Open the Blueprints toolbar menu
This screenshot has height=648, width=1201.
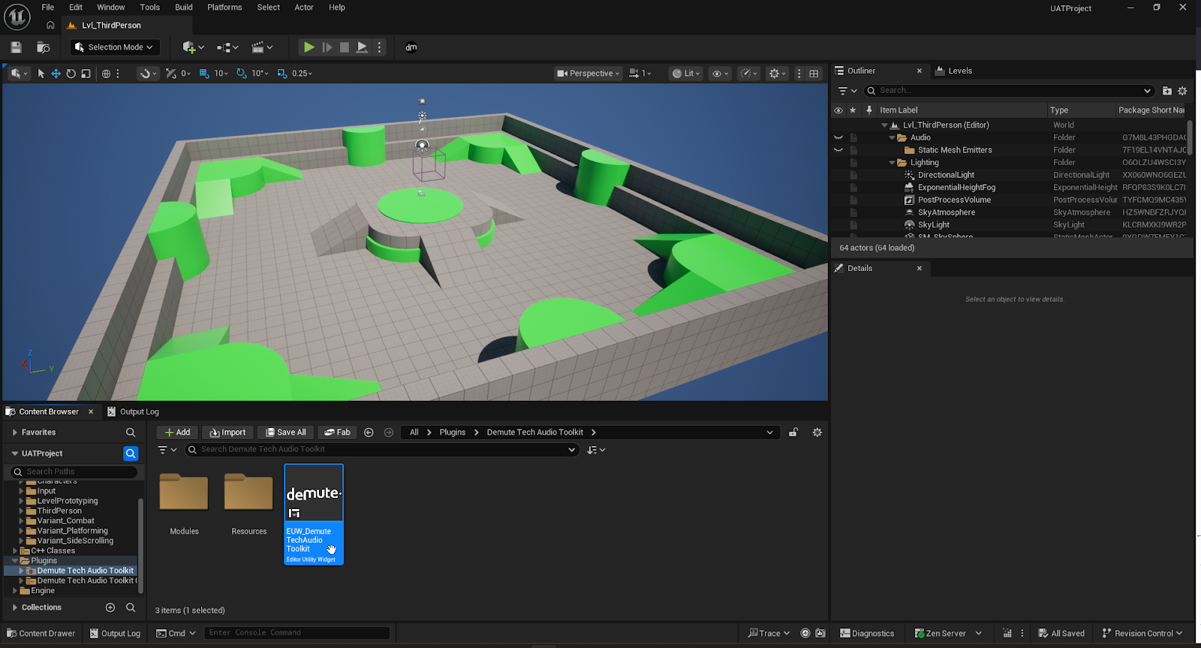tap(227, 47)
